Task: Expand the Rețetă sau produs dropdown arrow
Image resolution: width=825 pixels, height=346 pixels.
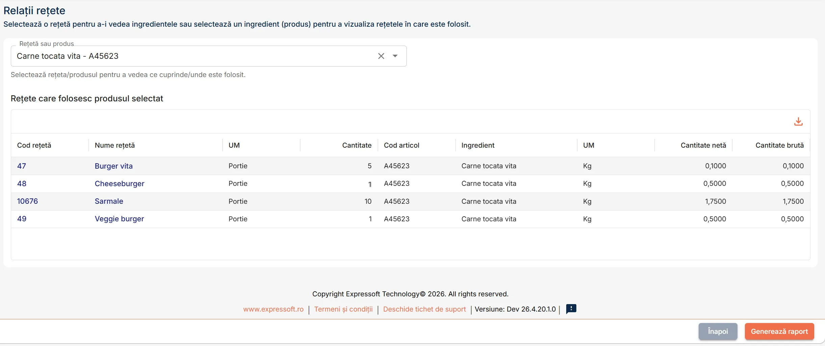Action: click(395, 56)
